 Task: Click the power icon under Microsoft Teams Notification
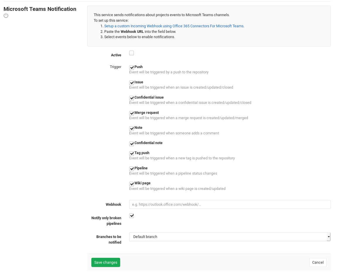6,16
